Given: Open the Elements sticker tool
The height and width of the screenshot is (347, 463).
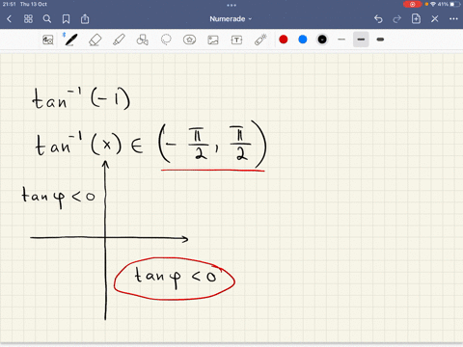Looking at the screenshot, I should click(x=189, y=40).
